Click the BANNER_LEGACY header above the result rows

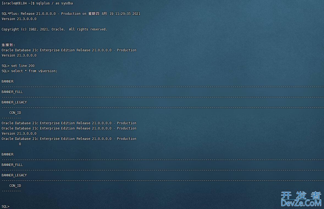pyautogui.click(x=14, y=102)
